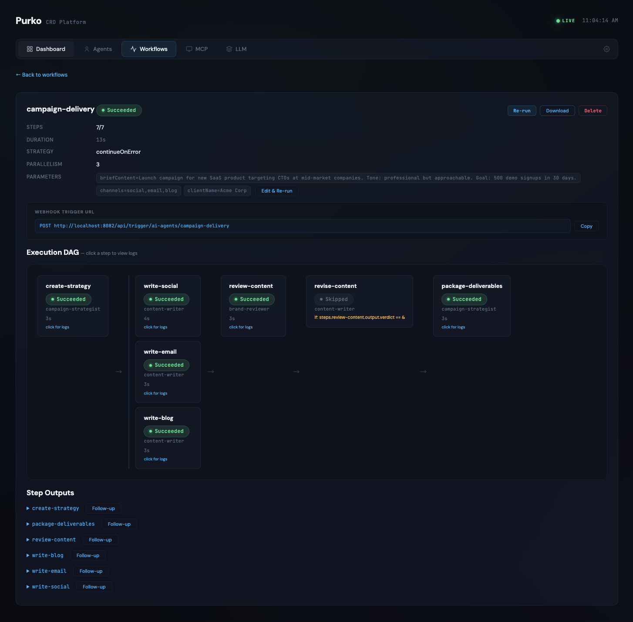Image resolution: width=633 pixels, height=622 pixels.
Task: Download the workflow results
Action: pos(557,111)
